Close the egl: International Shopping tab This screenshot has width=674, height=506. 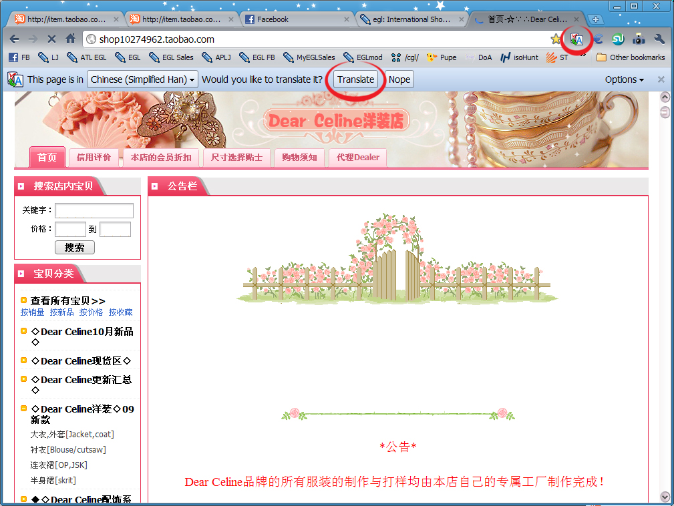[461, 19]
